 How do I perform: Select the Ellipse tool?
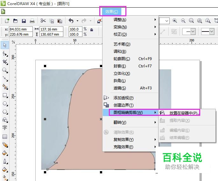[x=5, y=104]
